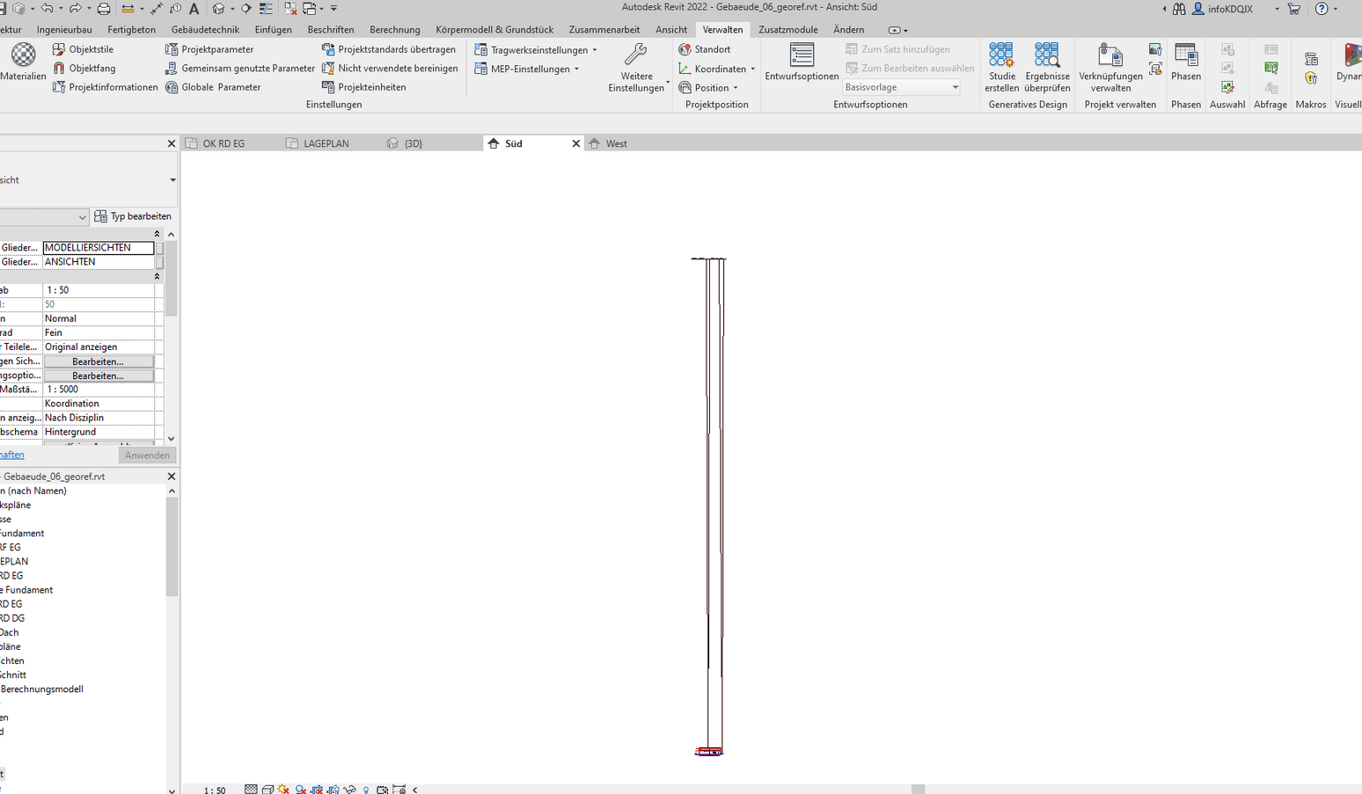Open the Zusammenarbeit ribbon tab

pyautogui.click(x=604, y=29)
